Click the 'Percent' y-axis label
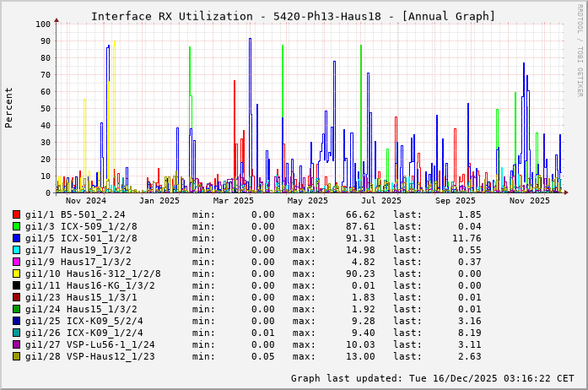Viewport: 588px width, 390px height. (x=9, y=107)
